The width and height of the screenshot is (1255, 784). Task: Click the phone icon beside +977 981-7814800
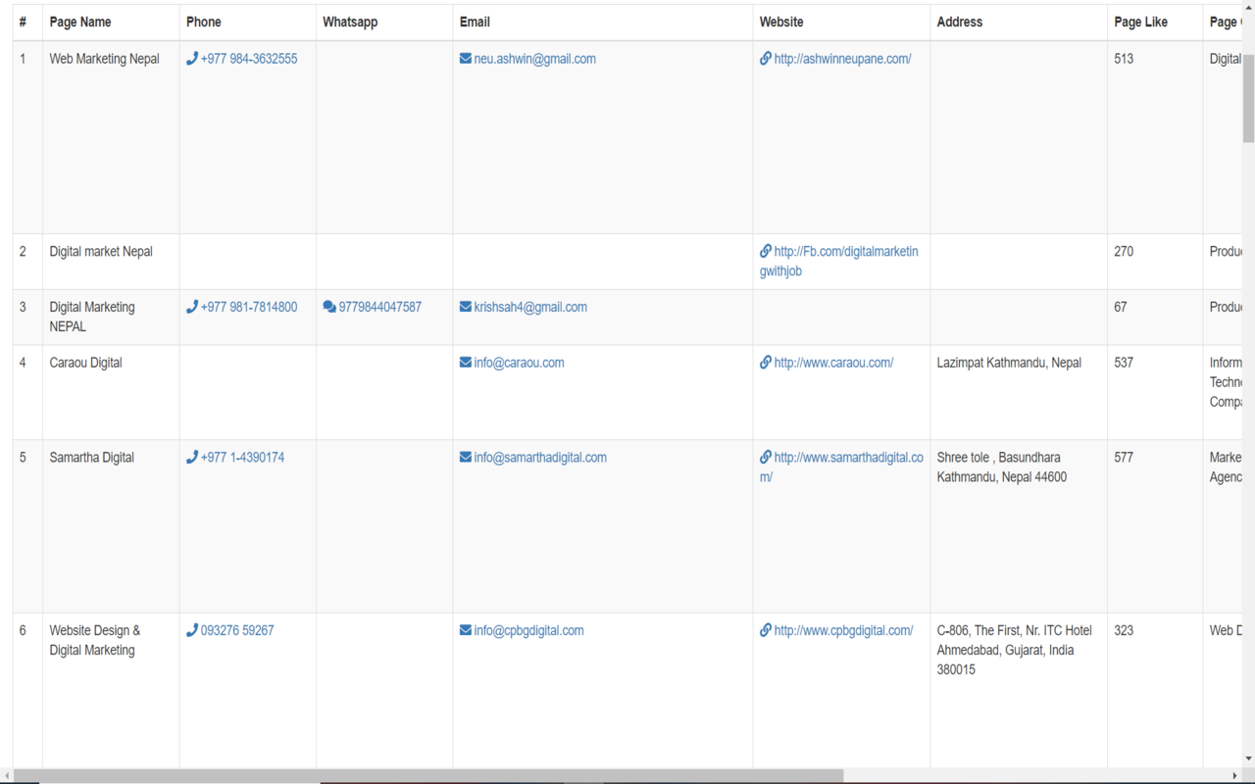(192, 307)
